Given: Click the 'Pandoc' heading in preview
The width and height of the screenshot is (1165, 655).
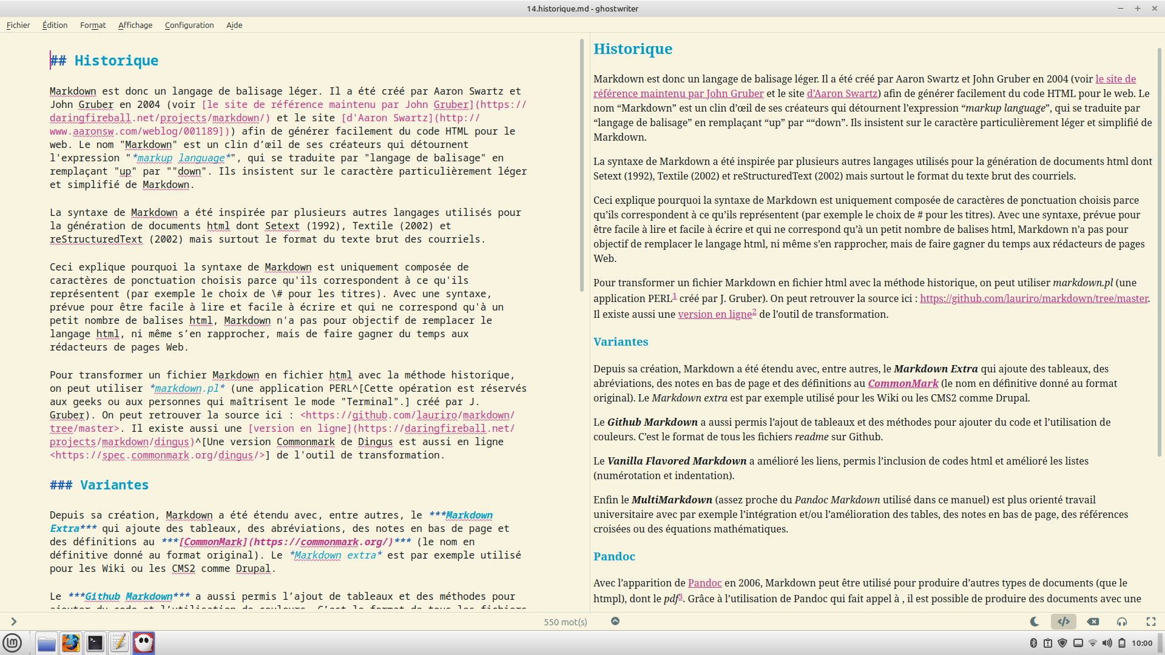Looking at the screenshot, I should 614,557.
